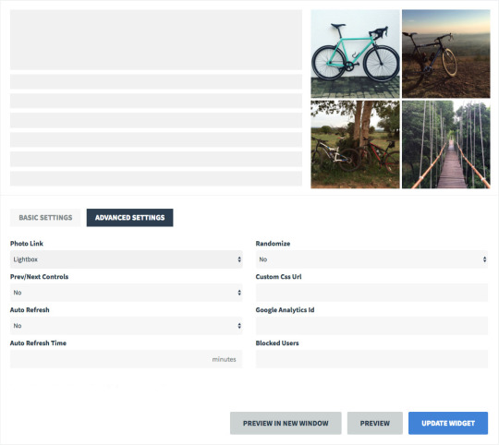Image resolution: width=499 pixels, height=445 pixels.
Task: Click the large top placeholder block
Action: (156, 40)
